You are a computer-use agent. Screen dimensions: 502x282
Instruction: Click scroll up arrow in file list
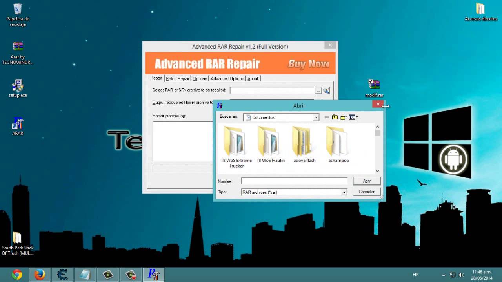point(378,127)
